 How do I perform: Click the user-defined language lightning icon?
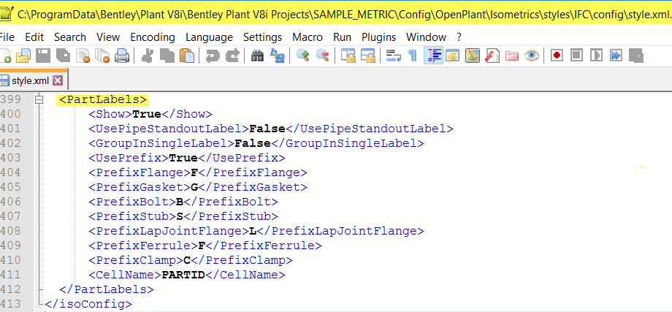coord(453,56)
